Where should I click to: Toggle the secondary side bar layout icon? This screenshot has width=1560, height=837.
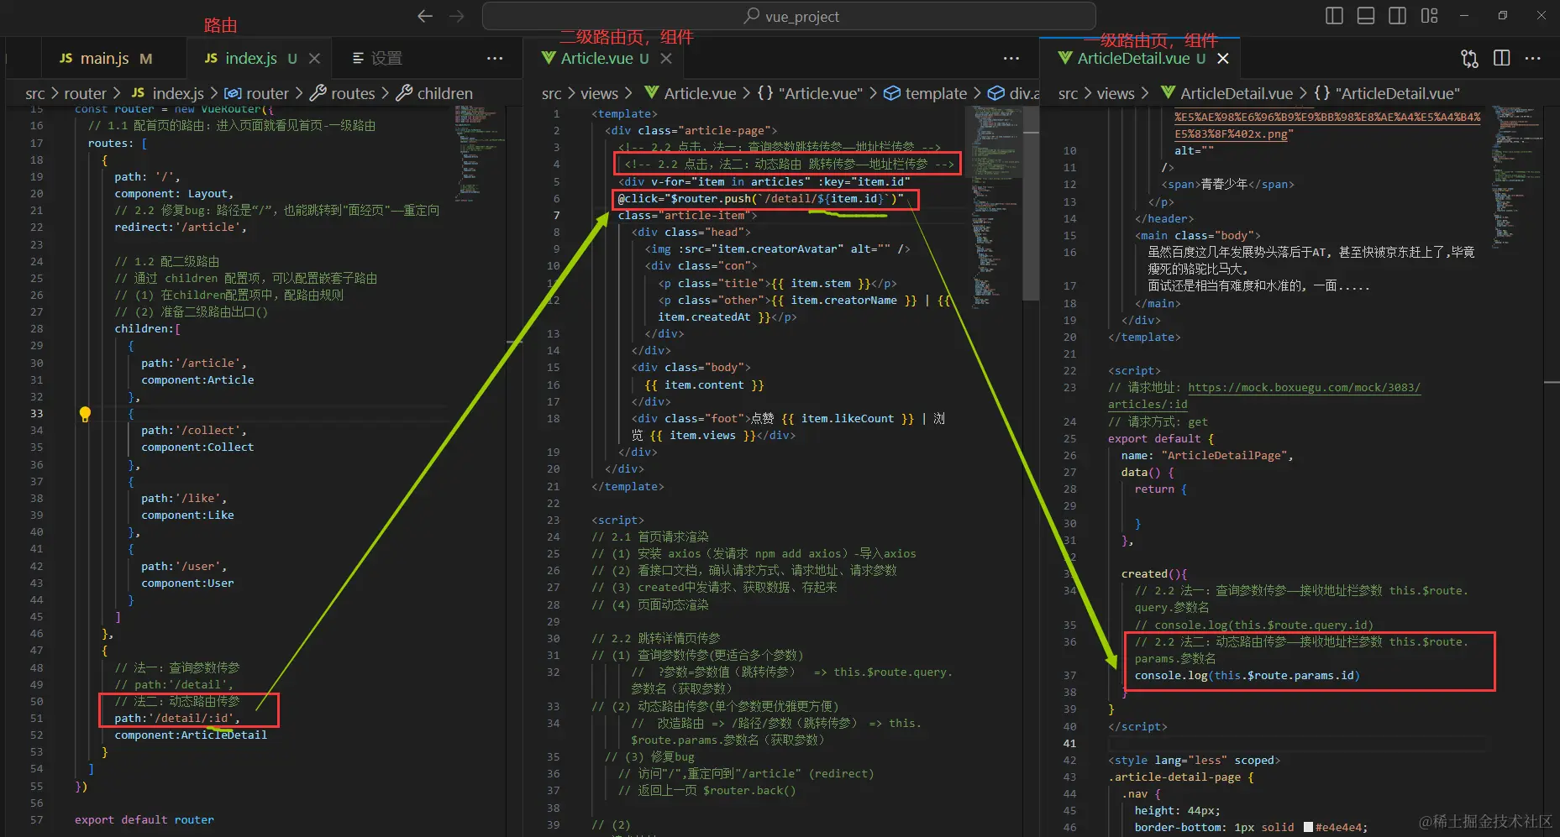point(1398,16)
